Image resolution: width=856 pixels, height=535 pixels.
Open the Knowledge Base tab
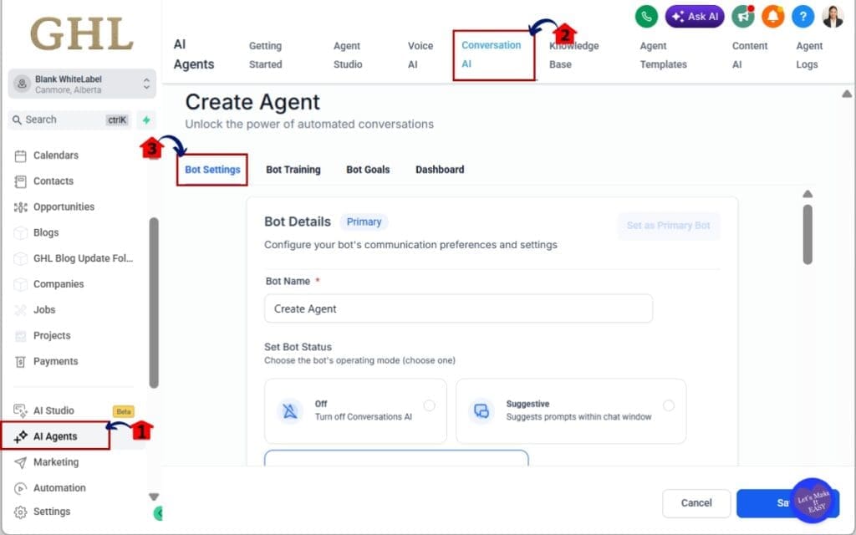click(573, 55)
